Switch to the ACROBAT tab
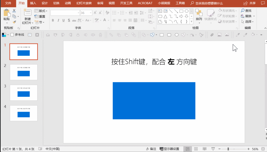Image resolution: width=267 pixels, height=152 pixels. tap(145, 3)
